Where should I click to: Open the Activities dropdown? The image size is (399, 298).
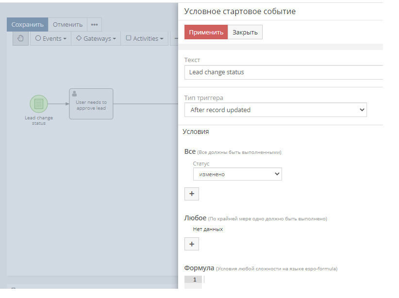click(x=145, y=38)
